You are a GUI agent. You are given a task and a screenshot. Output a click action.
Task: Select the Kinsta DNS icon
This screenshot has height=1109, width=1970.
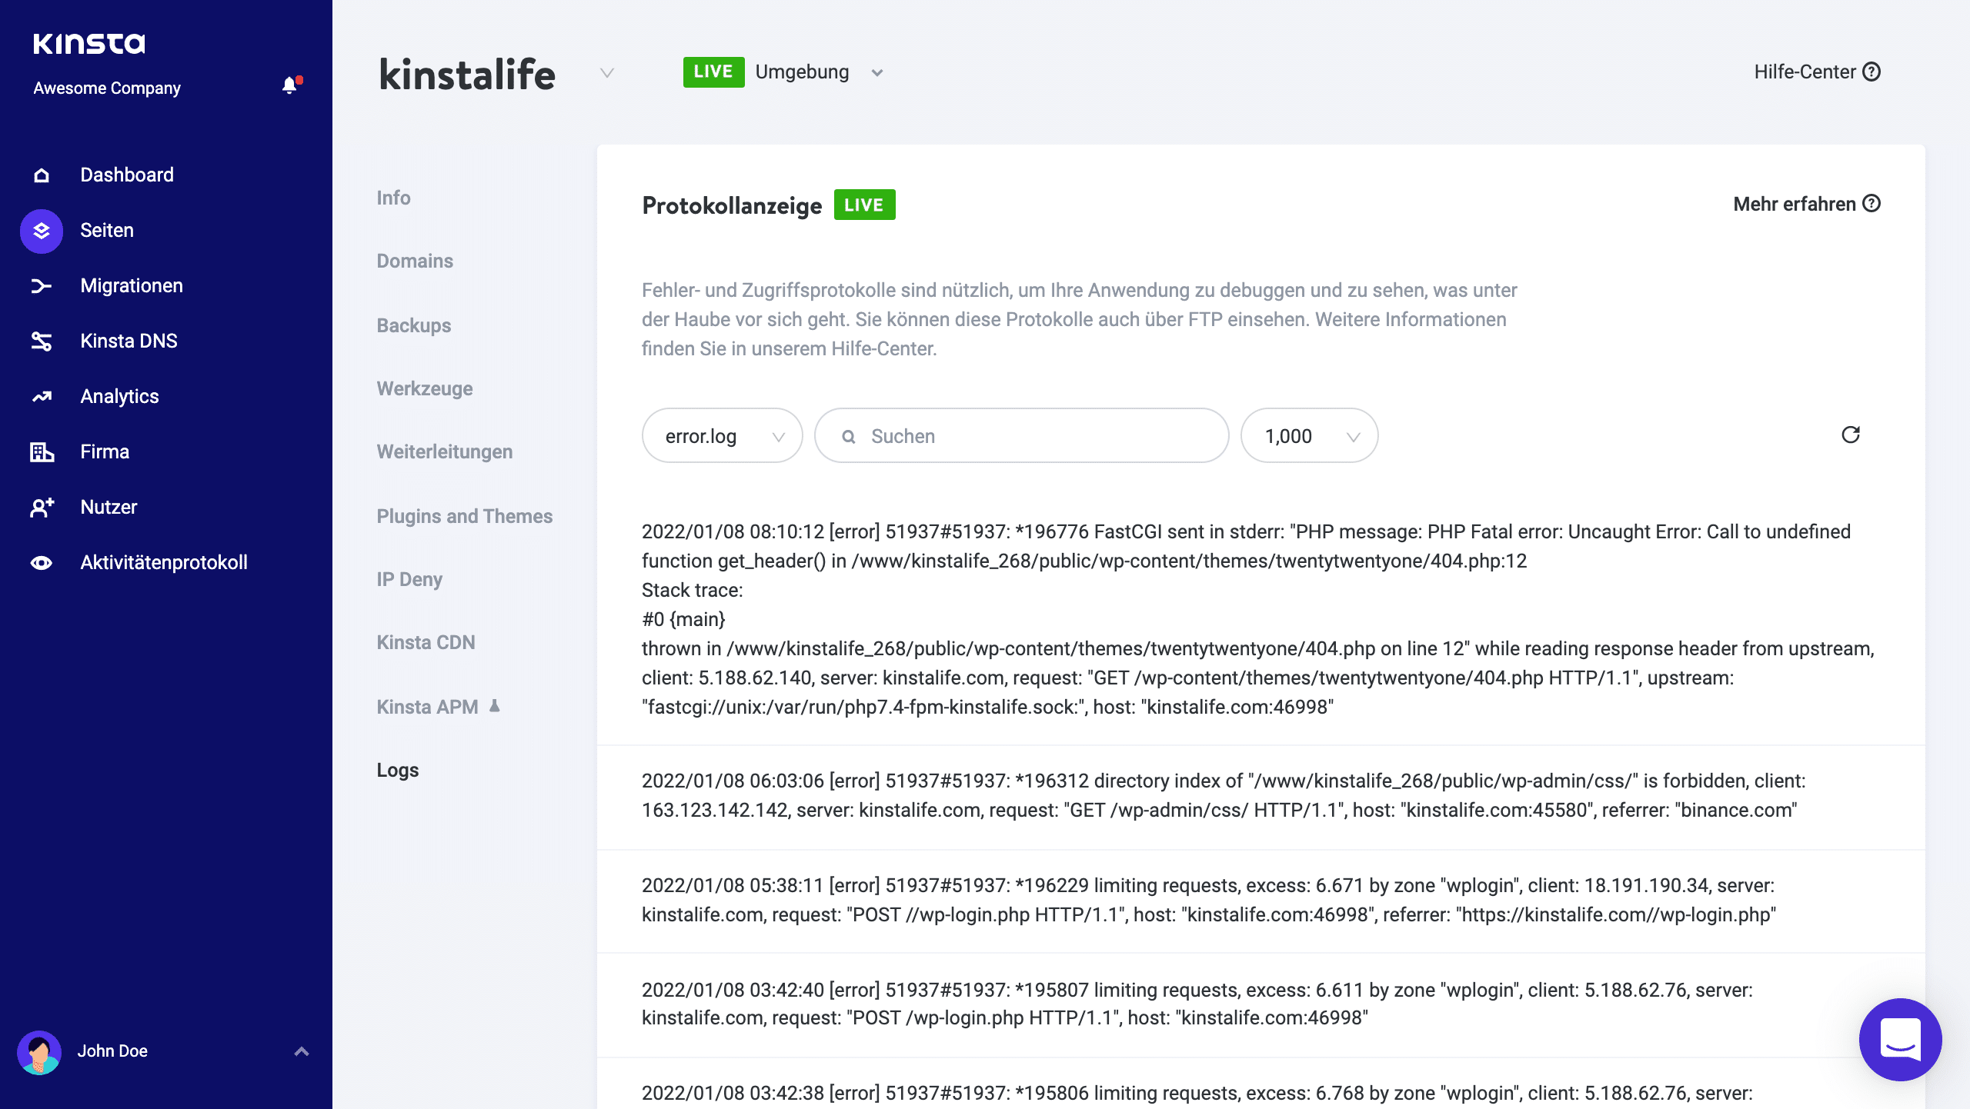(x=40, y=341)
